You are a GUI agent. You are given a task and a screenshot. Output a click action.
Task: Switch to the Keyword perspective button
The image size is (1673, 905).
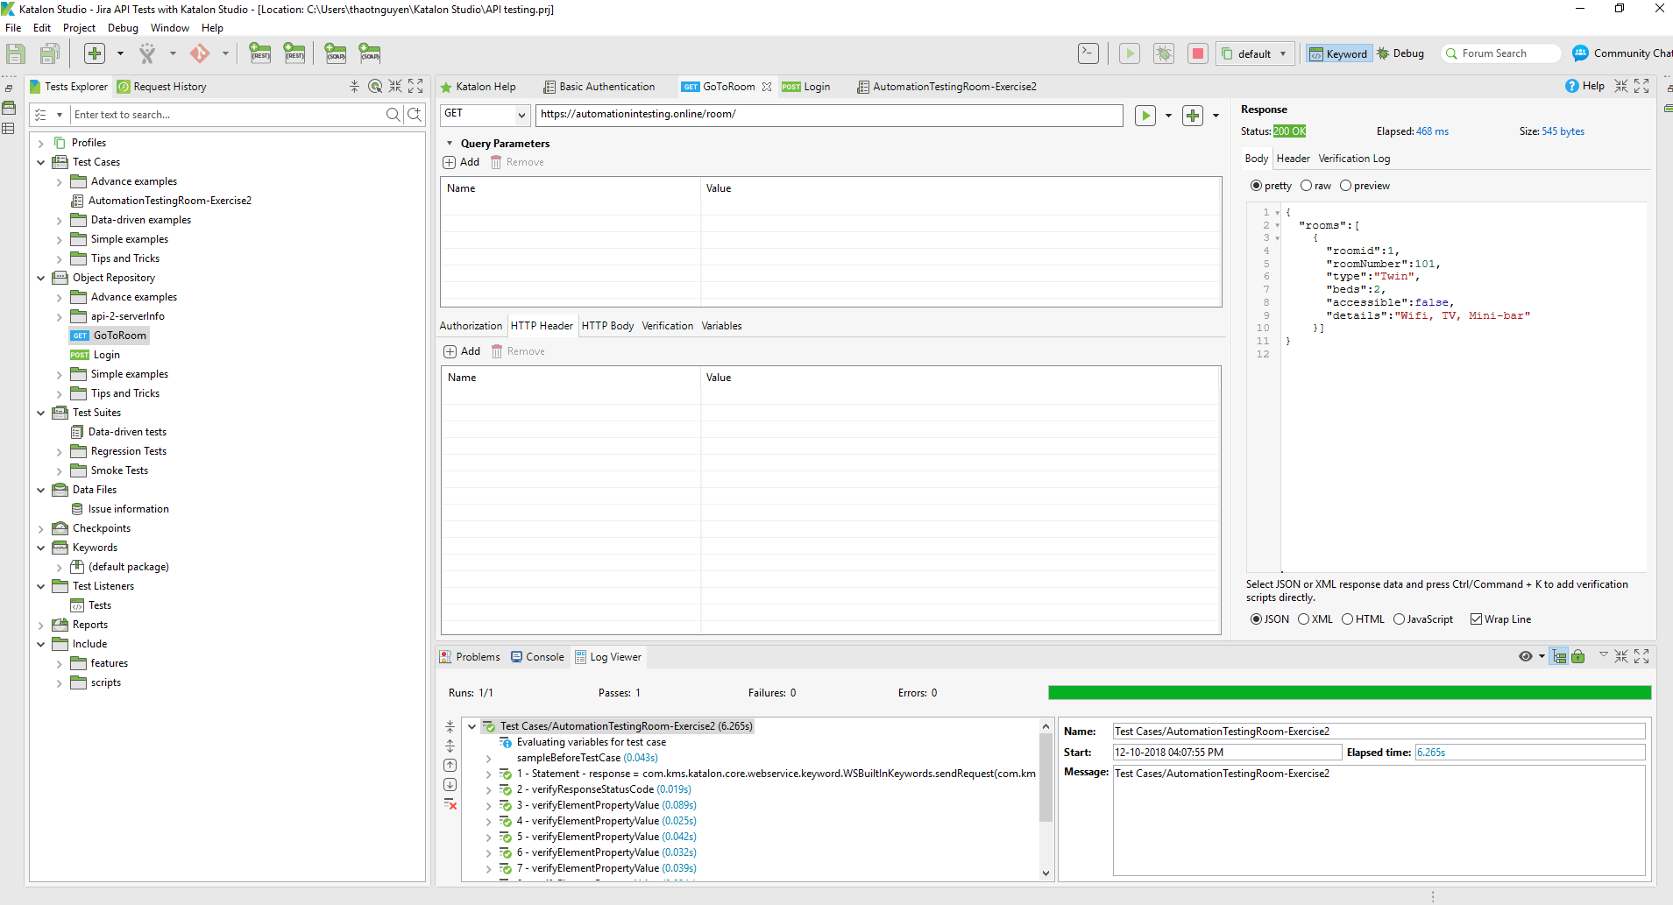(1337, 54)
